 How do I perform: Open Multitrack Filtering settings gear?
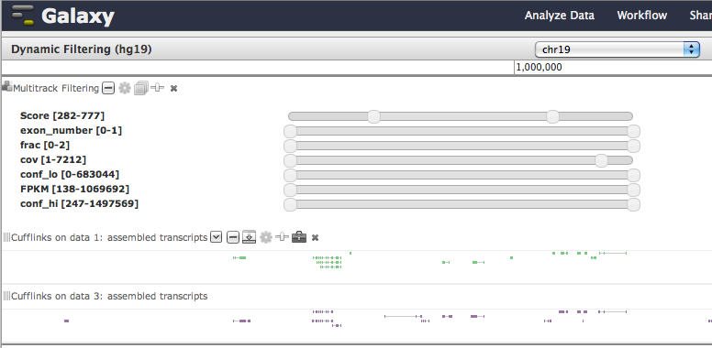(x=125, y=88)
